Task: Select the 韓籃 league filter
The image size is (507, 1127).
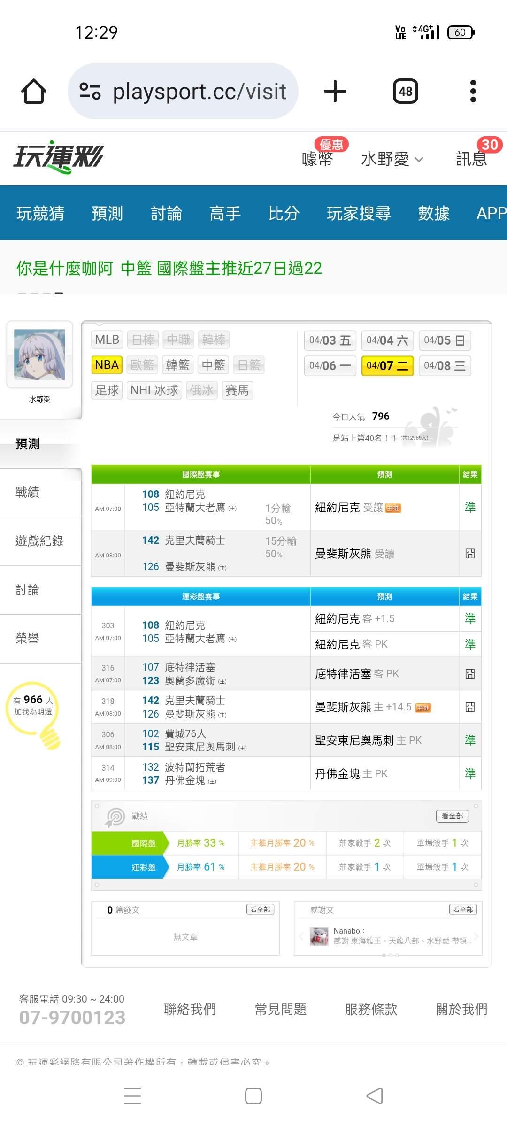Action: 177,365
